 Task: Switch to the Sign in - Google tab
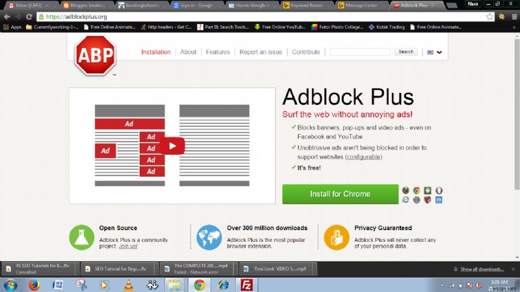(196, 5)
